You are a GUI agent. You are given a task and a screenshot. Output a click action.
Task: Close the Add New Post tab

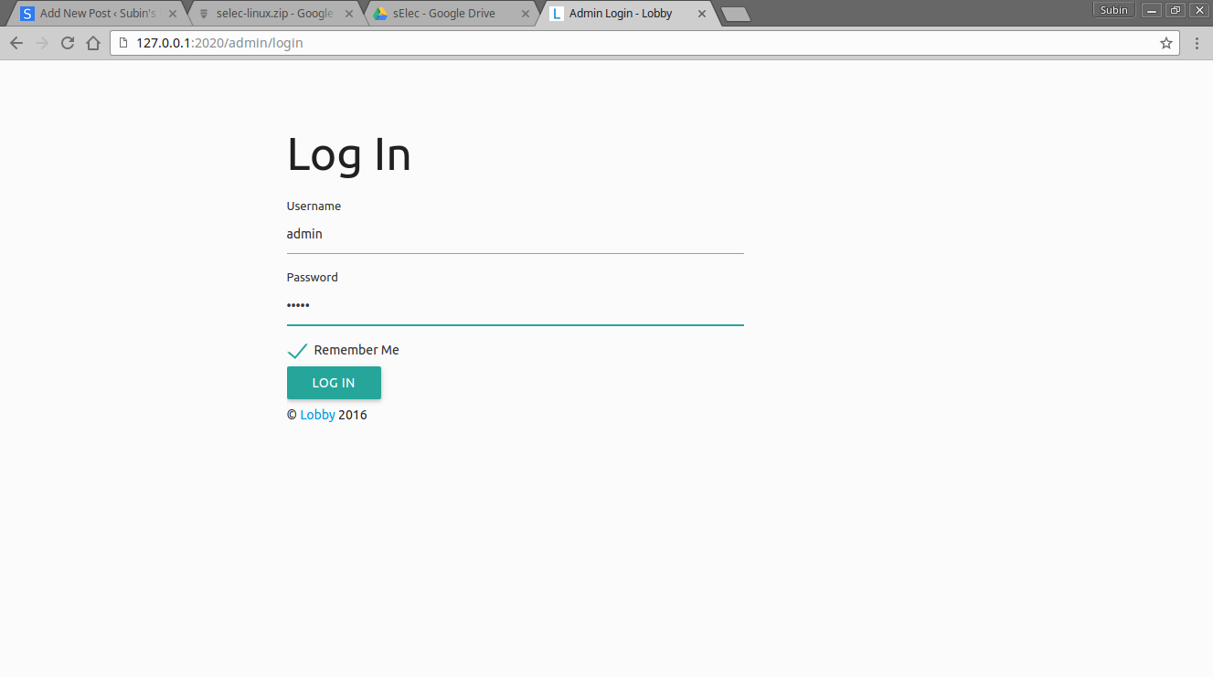[x=172, y=14]
